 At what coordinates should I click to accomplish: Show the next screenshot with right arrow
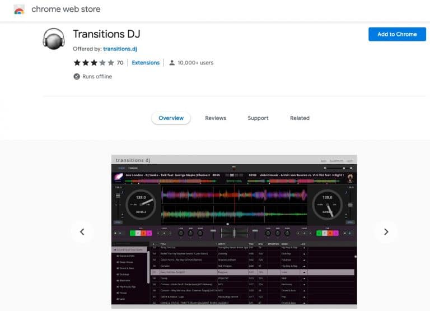coord(386,232)
